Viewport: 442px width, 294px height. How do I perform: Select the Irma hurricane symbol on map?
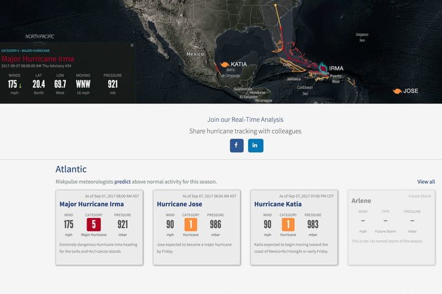pyautogui.click(x=322, y=67)
